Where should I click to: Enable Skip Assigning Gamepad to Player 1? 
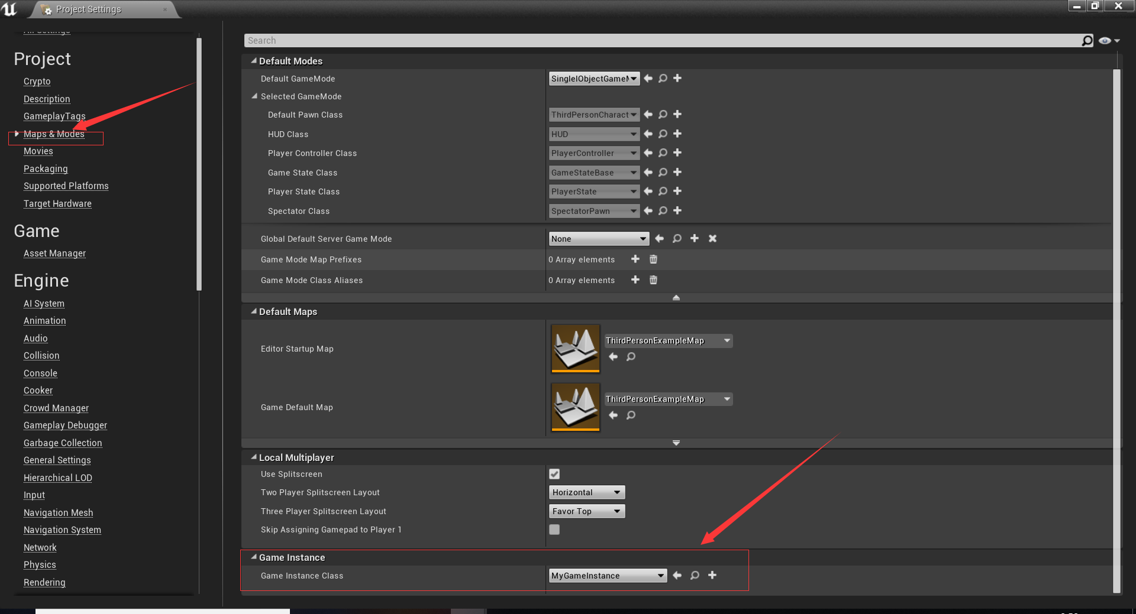[554, 529]
